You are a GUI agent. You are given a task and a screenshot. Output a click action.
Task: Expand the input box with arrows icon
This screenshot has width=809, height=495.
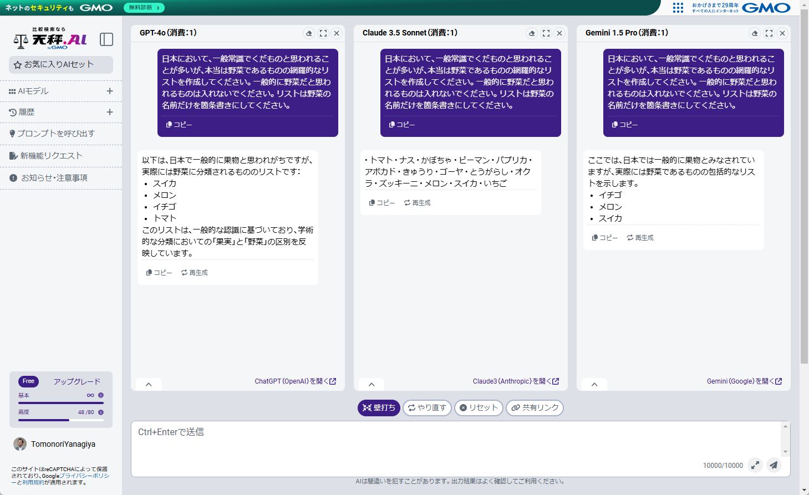coord(755,465)
